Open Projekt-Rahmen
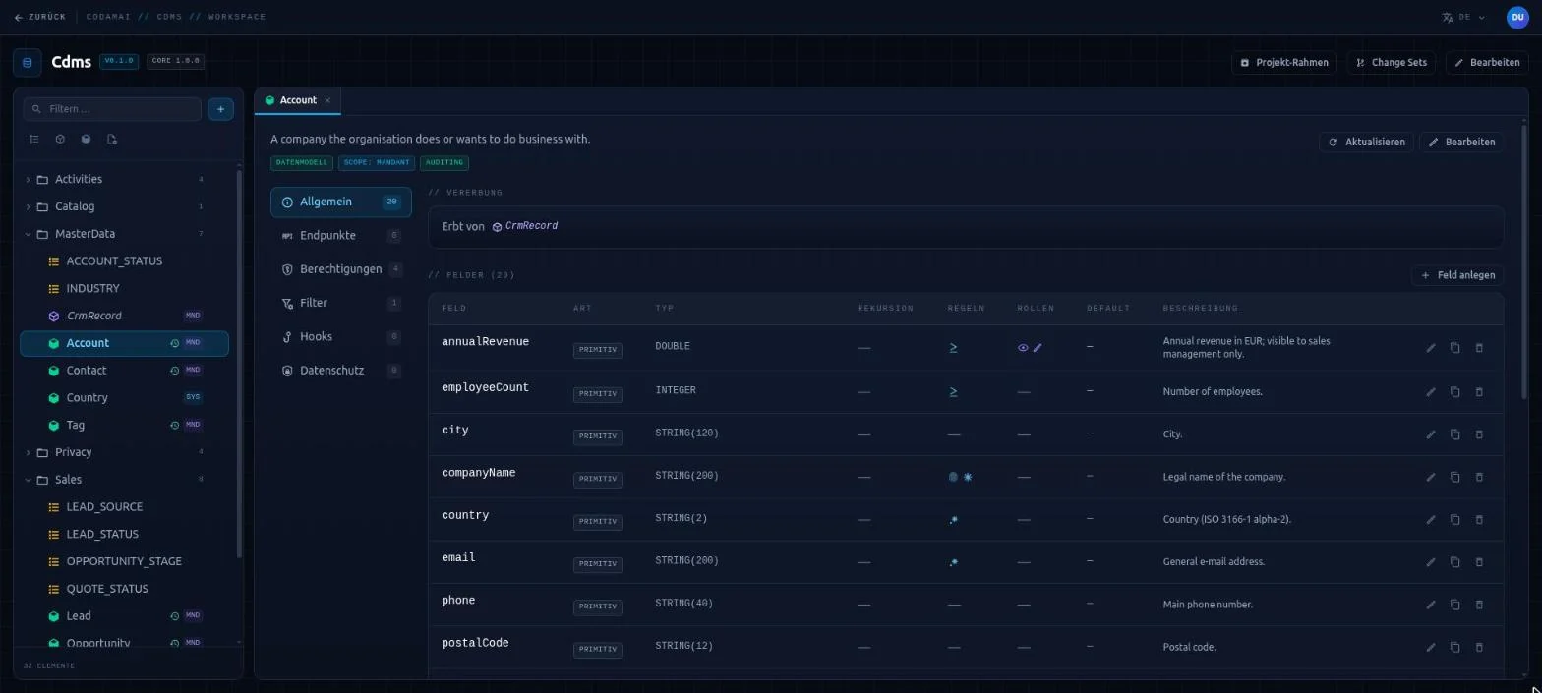The width and height of the screenshot is (1542, 693). (x=1283, y=63)
